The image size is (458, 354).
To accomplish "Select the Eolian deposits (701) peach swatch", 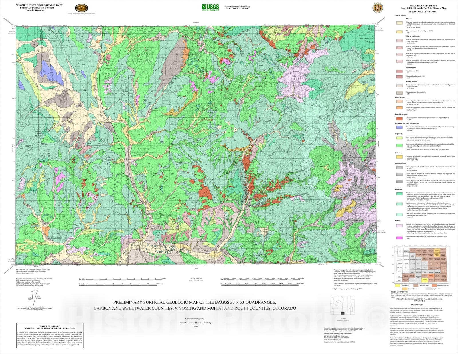I will click(x=399, y=101).
